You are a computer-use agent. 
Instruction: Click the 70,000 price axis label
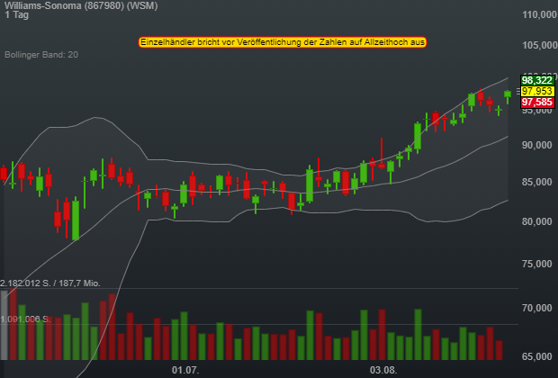point(537,308)
